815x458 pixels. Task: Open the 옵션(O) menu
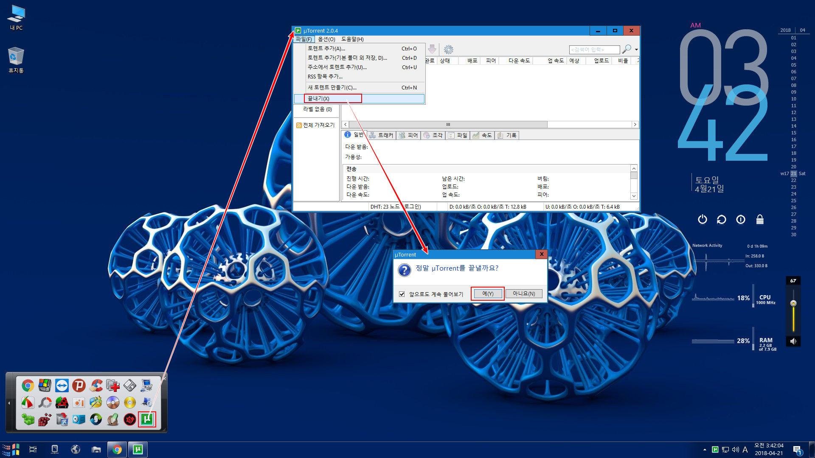click(x=326, y=39)
